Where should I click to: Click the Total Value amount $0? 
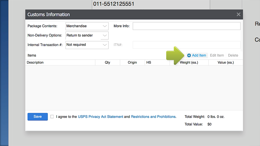(x=209, y=124)
